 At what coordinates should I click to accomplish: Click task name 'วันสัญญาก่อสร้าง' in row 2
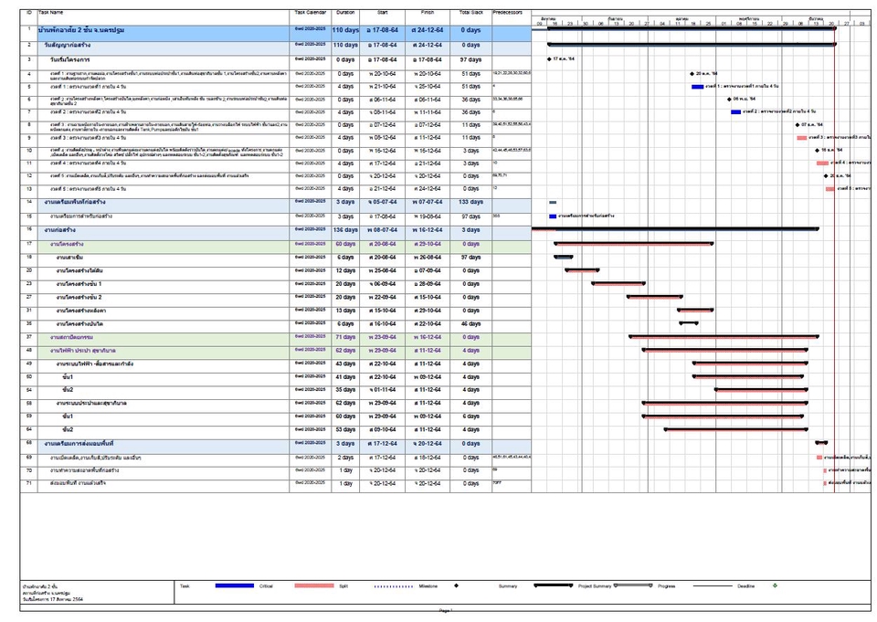[x=67, y=45]
